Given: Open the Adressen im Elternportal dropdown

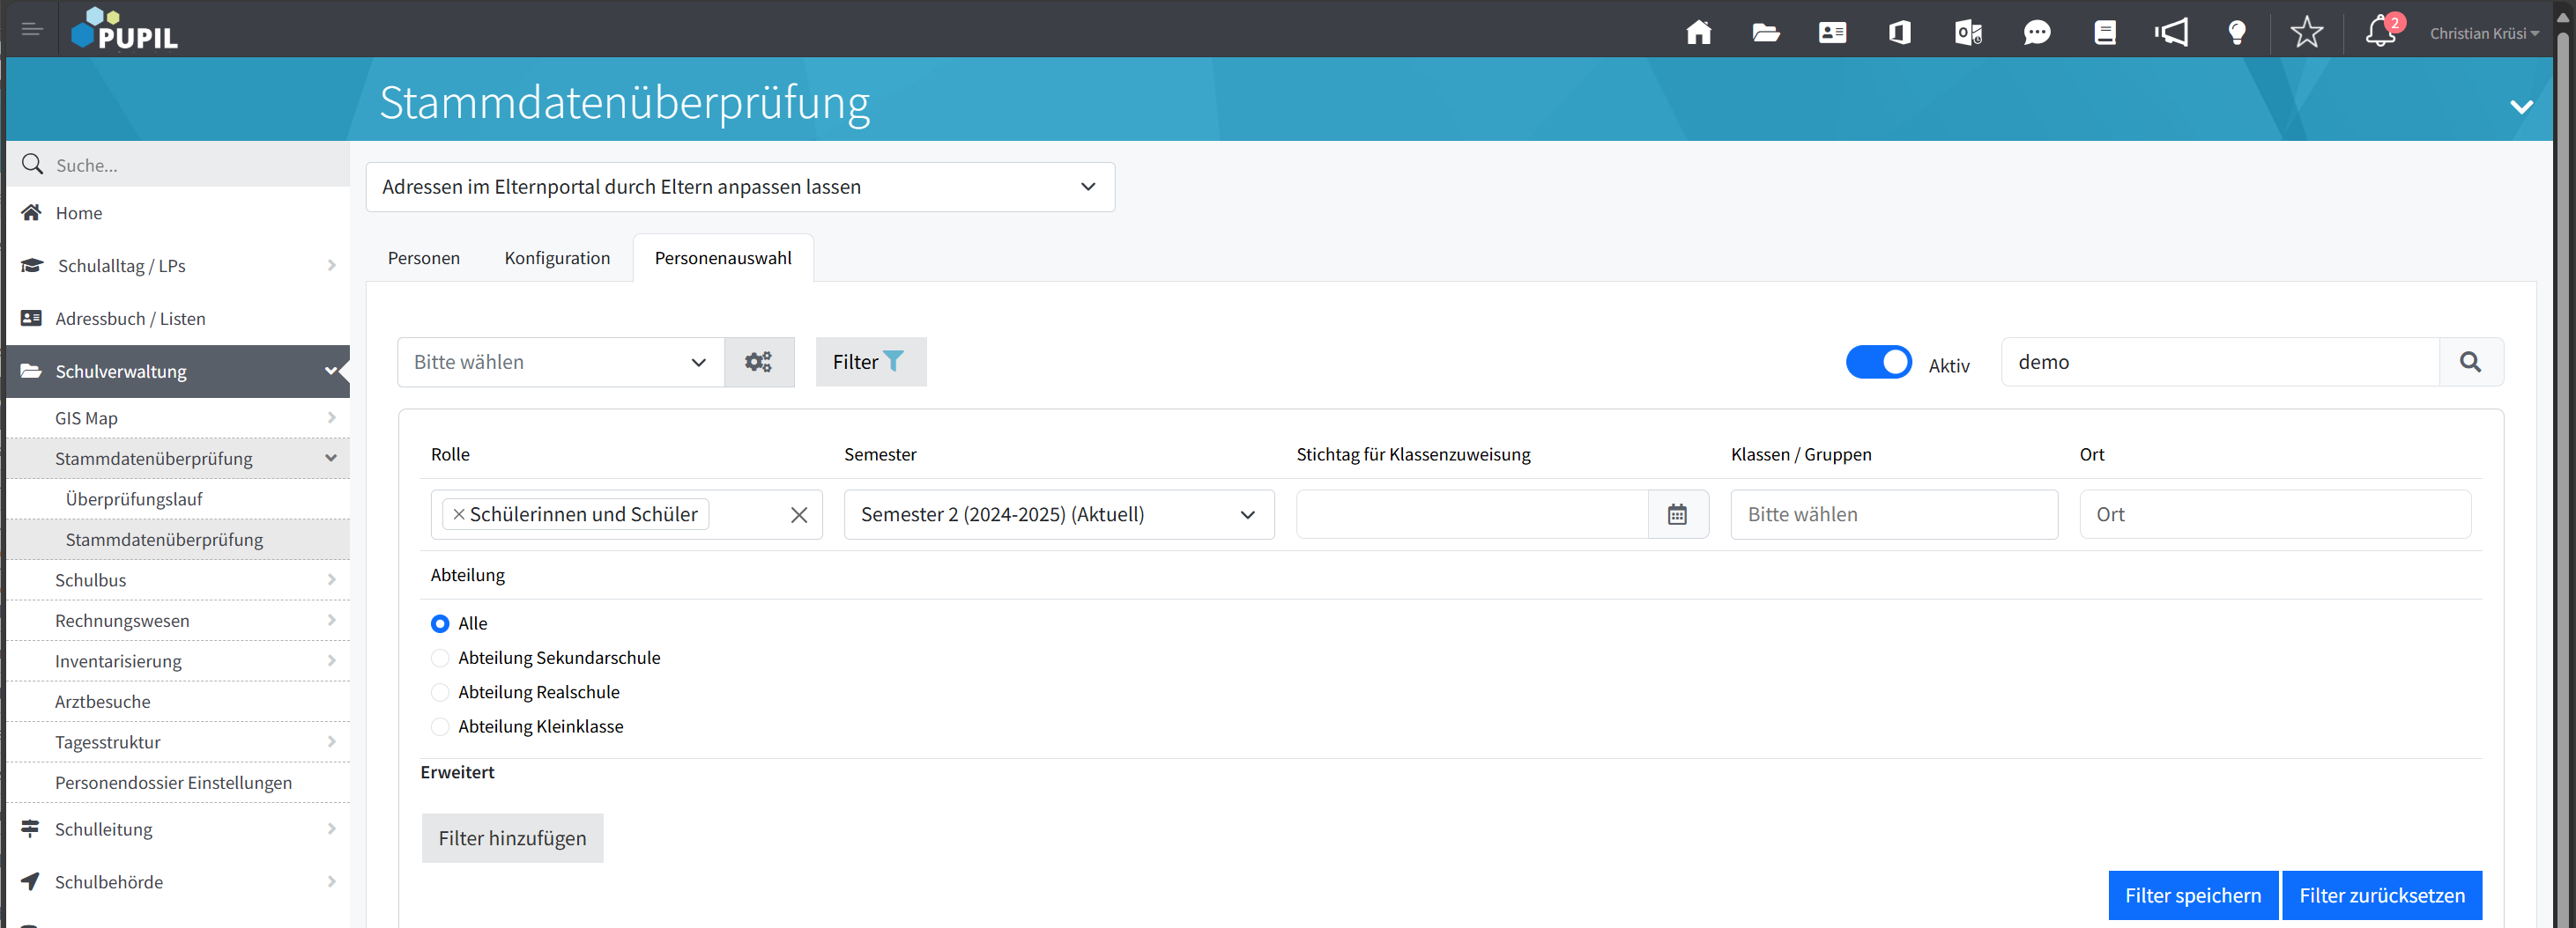Looking at the screenshot, I should coord(740,187).
